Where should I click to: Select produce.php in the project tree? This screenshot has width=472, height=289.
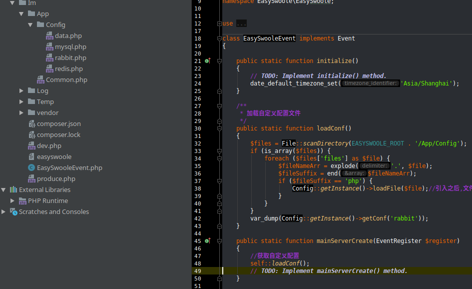pyautogui.click(x=56, y=179)
